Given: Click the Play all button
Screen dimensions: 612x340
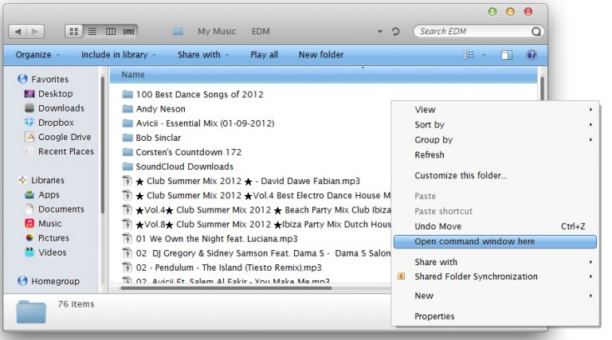Looking at the screenshot, I should point(264,55).
